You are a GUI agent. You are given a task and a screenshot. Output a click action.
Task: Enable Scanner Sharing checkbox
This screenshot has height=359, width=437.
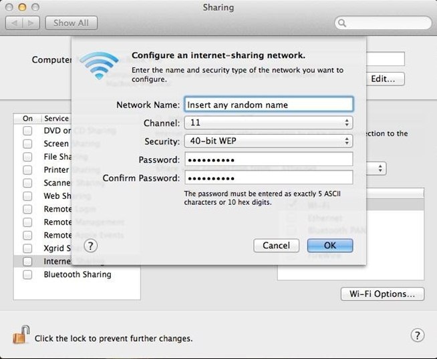click(x=27, y=183)
